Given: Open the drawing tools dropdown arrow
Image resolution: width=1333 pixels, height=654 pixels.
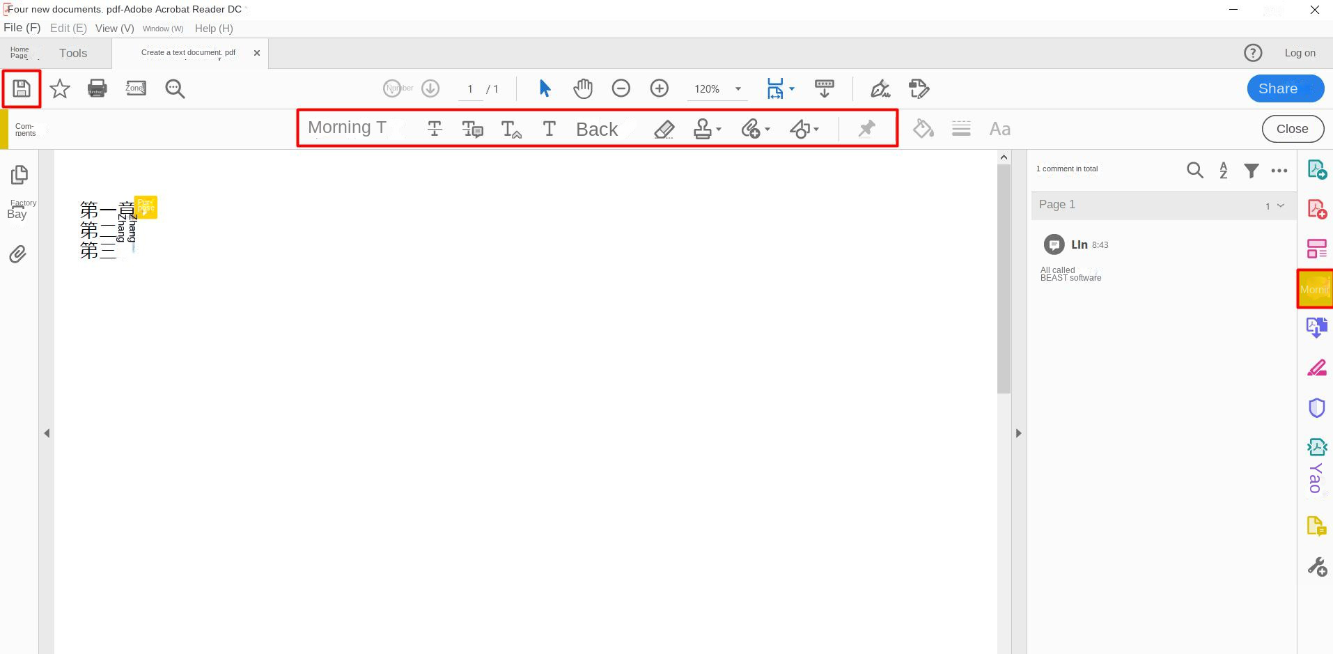Looking at the screenshot, I should click(x=815, y=129).
